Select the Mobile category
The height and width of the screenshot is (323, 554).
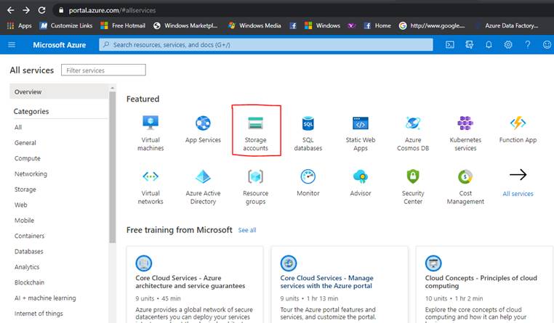pyautogui.click(x=24, y=221)
